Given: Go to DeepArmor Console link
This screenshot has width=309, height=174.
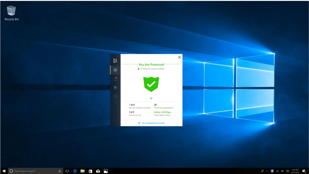Looking at the screenshot, I should [x=153, y=123].
